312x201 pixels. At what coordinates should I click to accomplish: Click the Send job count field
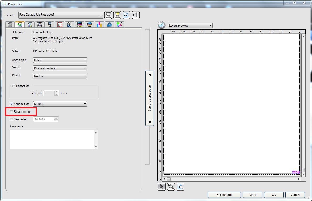click(x=49, y=93)
